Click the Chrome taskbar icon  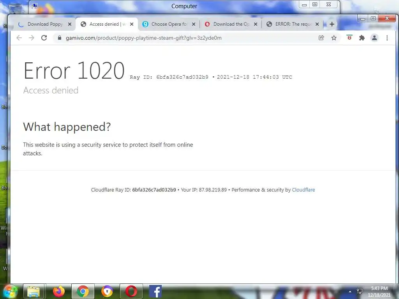click(83, 291)
